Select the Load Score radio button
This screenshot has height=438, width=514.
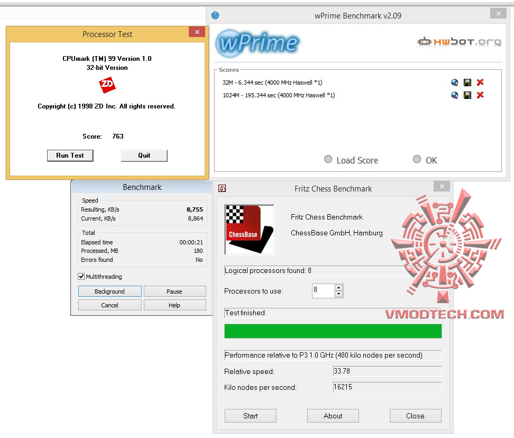[328, 159]
